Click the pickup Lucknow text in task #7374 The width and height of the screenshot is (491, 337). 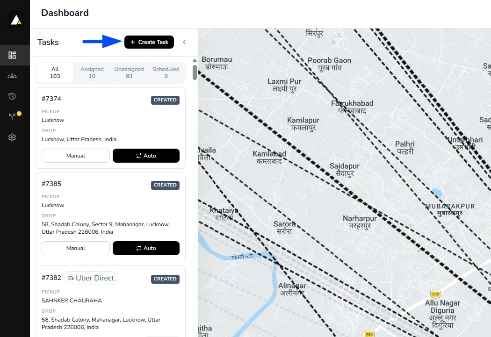coord(52,120)
